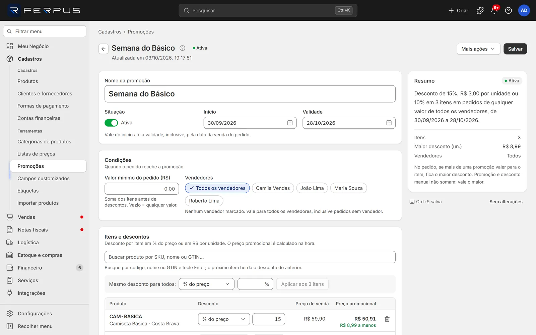This screenshot has height=335, width=536.
Task: Open CAM-BASICA discount type dropdown
Action: (x=224, y=319)
